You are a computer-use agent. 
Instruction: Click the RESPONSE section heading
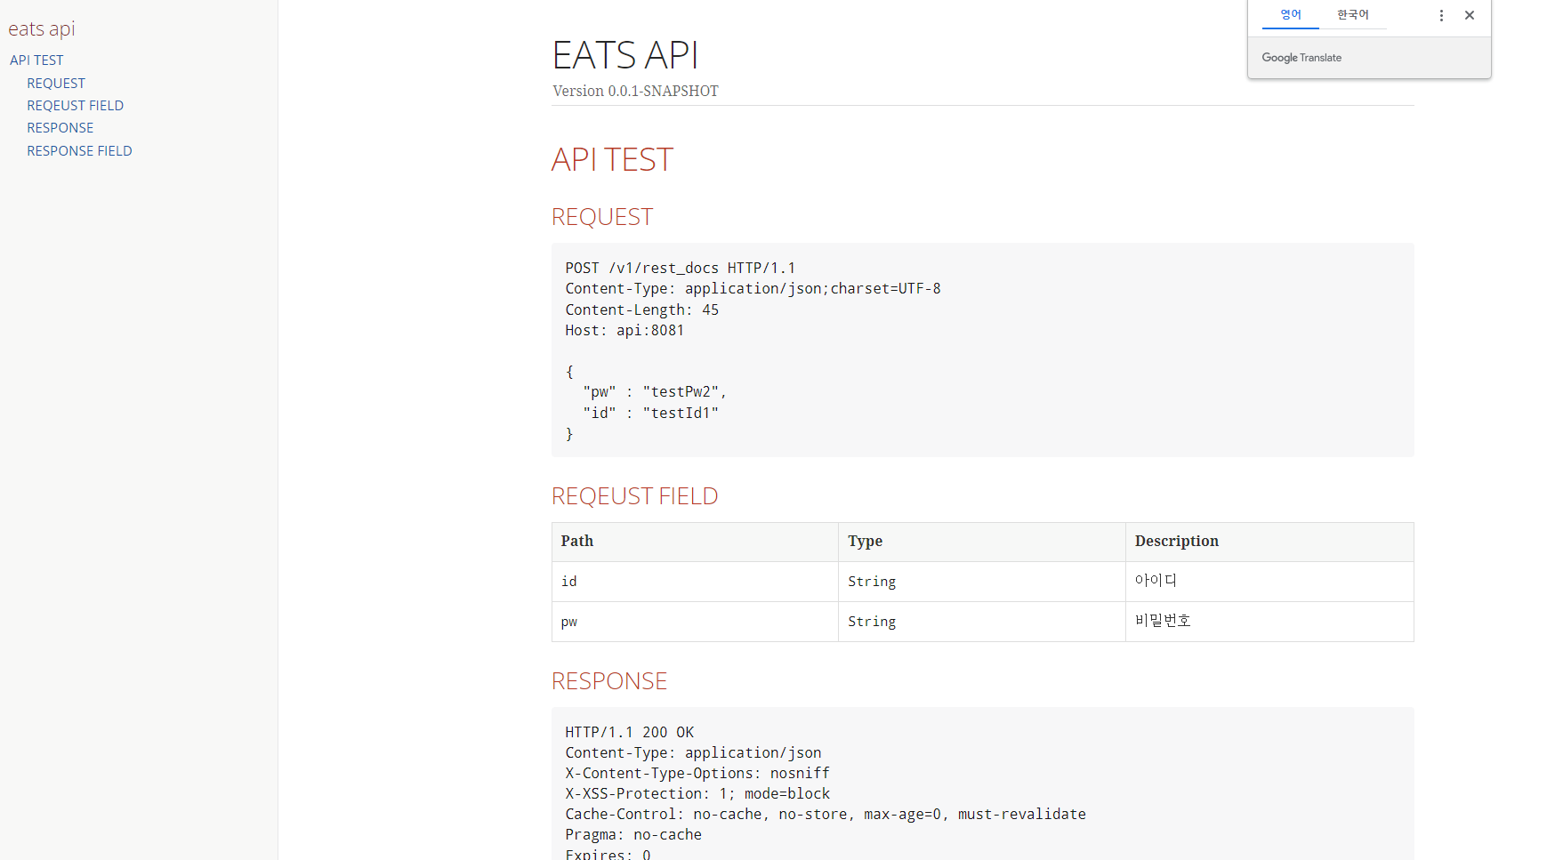[x=609, y=681]
